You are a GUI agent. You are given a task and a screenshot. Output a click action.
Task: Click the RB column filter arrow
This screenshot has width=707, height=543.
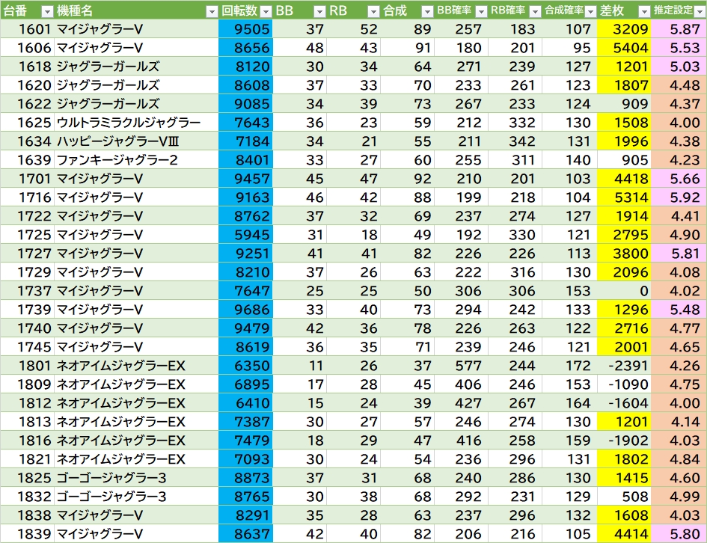(373, 11)
